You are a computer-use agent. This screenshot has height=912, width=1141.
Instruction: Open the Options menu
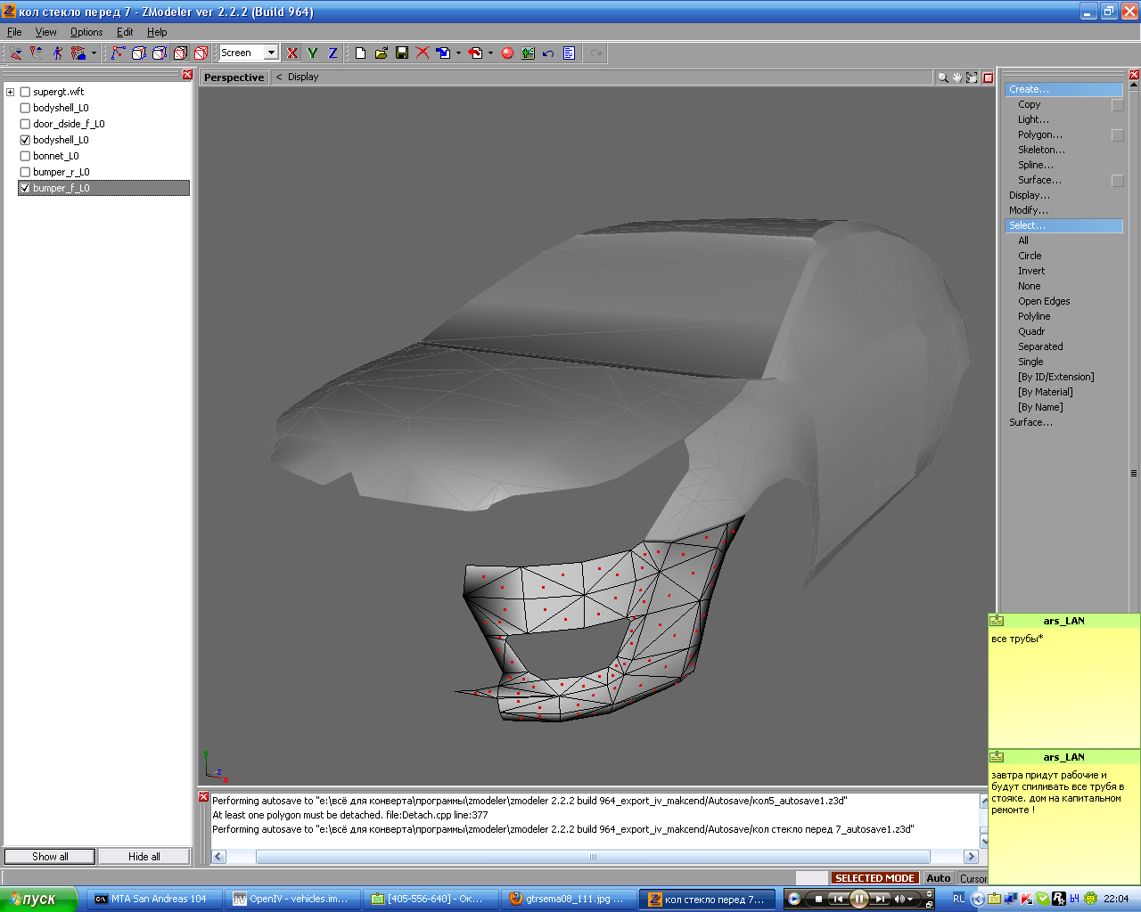point(86,32)
